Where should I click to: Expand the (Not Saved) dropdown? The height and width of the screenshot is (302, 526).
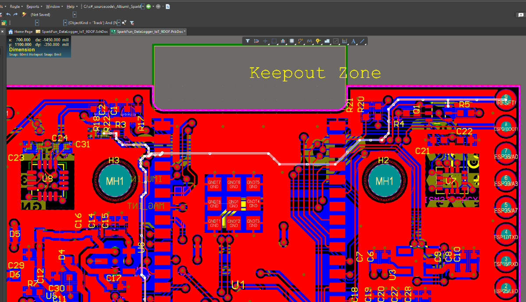(75, 14)
